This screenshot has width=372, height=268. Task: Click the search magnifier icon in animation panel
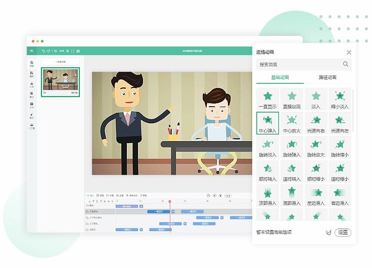point(346,64)
